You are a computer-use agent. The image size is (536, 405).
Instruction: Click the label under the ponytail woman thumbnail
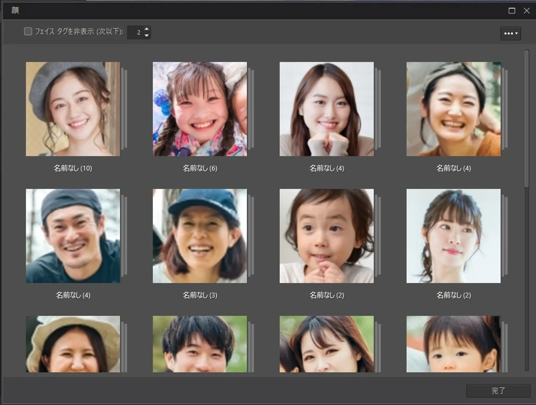pos(454,295)
